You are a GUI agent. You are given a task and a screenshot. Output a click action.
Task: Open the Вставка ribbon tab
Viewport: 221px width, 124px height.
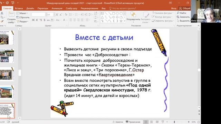[19, 8]
